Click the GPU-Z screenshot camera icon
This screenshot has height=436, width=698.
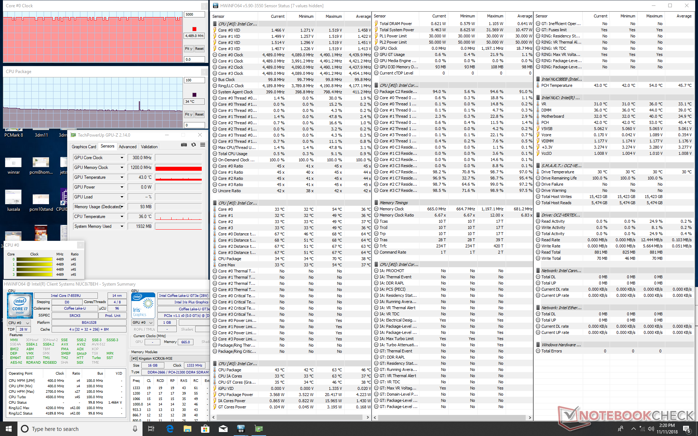[184, 145]
